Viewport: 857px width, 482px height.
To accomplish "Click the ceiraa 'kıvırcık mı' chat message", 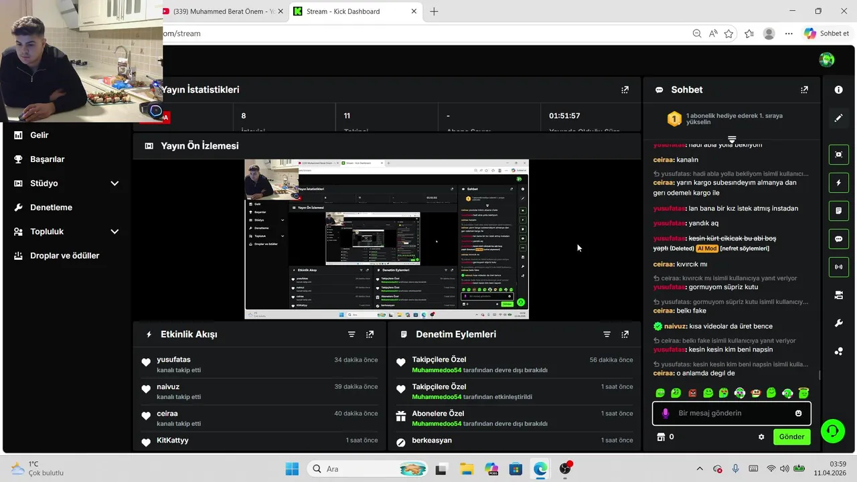I will pos(680,264).
